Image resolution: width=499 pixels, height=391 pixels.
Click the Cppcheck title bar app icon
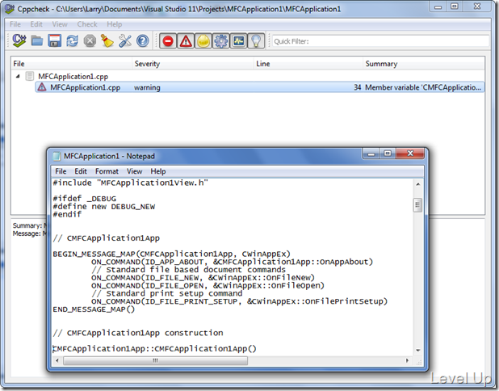[x=10, y=9]
